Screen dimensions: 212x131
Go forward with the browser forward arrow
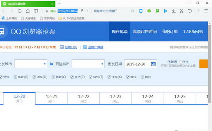point(12,11)
